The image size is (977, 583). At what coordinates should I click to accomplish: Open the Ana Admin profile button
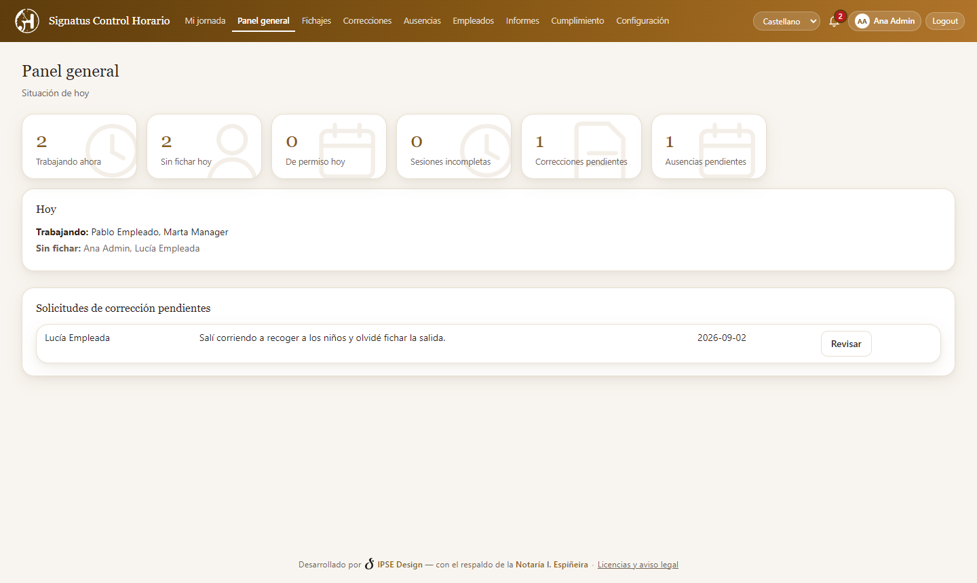point(885,21)
